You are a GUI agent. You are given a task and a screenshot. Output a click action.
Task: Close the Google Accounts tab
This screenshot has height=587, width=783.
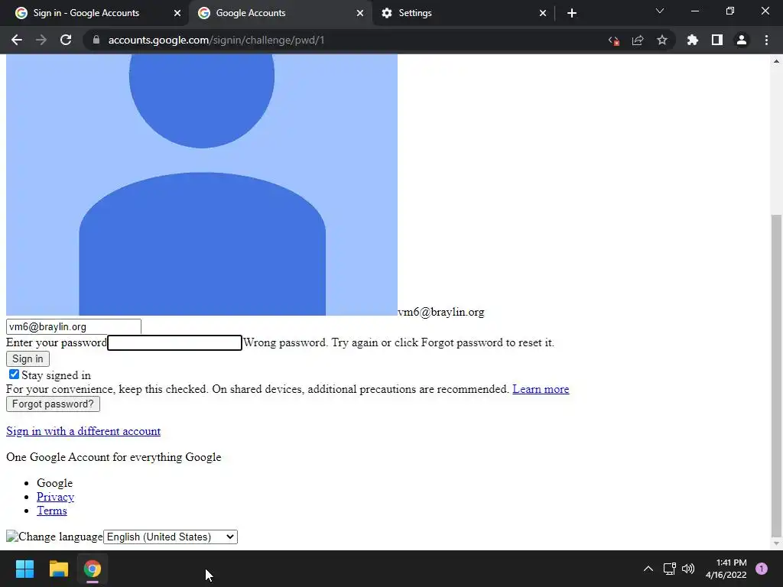point(360,13)
